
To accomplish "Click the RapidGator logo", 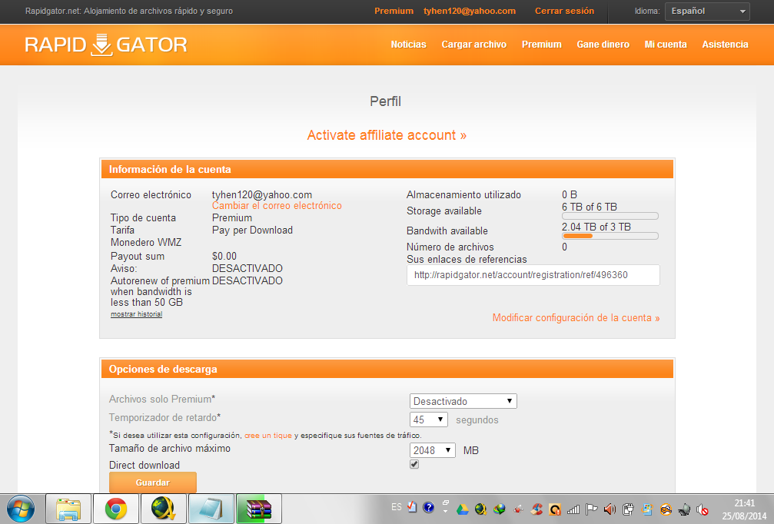I will point(106,45).
